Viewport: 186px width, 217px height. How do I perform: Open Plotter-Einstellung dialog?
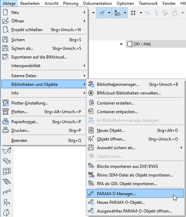[x=44, y=103]
